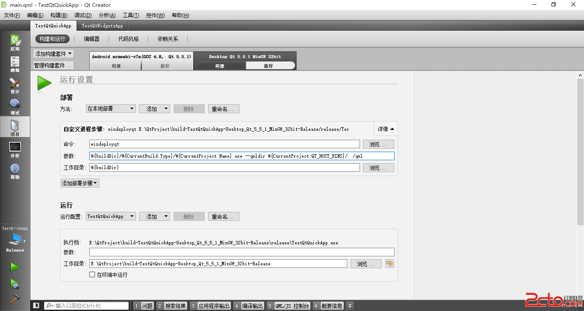Click the windeployqt command input field

click(224, 144)
